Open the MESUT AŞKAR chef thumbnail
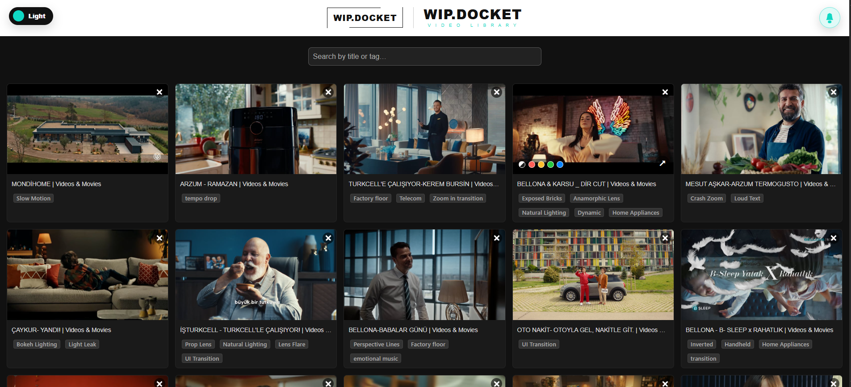 [761, 129]
